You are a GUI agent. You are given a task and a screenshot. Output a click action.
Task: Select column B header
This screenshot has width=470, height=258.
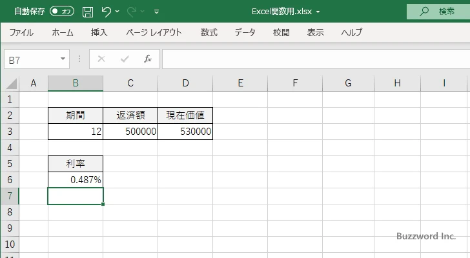coord(76,83)
